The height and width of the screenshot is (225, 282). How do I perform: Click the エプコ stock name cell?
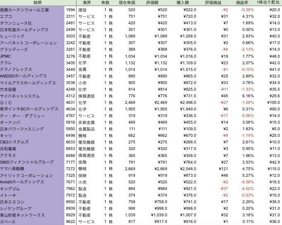[x=6, y=16]
